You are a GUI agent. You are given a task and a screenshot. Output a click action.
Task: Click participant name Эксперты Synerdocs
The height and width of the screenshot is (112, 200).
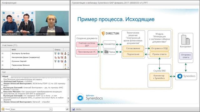pos(21,54)
